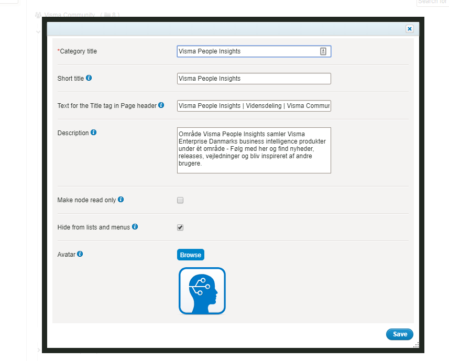Click the chevron expander beside dialog top
This screenshot has height=361, width=449.
38,32
